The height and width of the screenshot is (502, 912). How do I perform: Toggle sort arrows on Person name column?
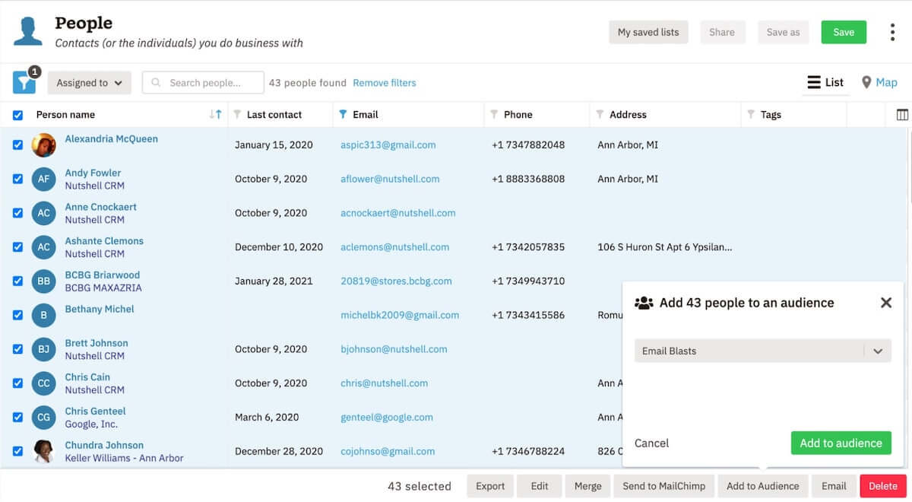coord(216,115)
